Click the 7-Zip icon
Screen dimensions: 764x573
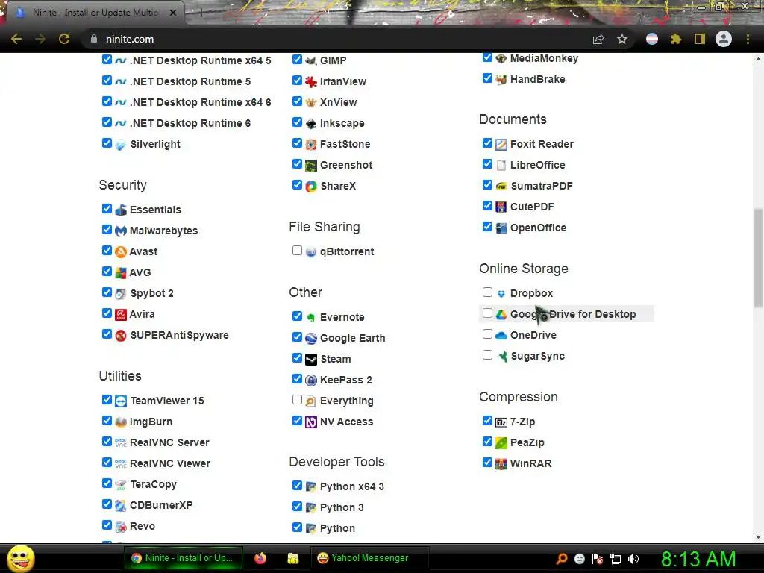coord(501,422)
